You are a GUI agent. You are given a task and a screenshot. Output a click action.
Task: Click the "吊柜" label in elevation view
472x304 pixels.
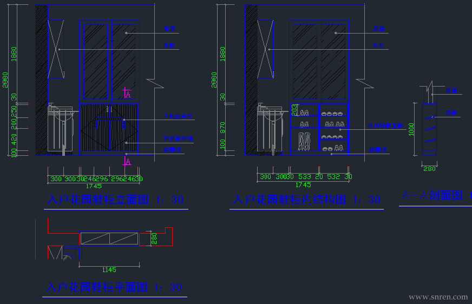pyautogui.click(x=169, y=45)
